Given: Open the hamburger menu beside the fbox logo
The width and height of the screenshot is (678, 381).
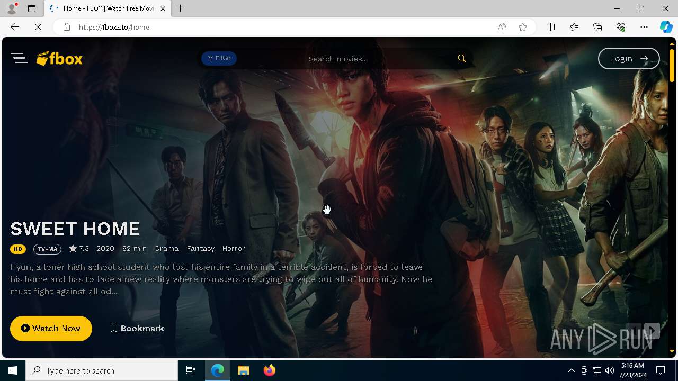Looking at the screenshot, I should click(x=19, y=58).
